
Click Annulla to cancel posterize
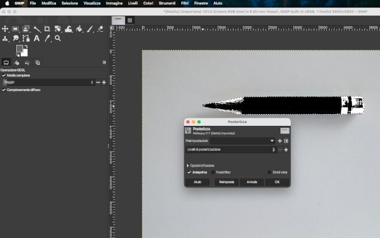252,182
